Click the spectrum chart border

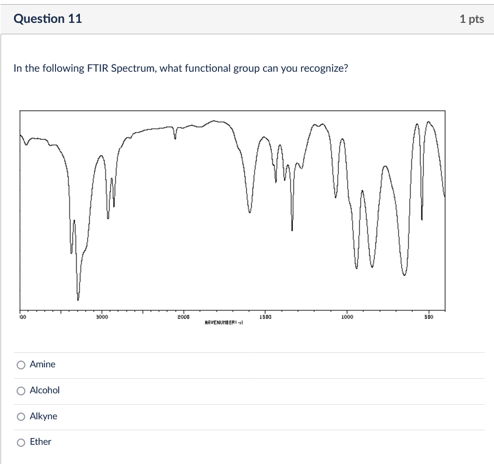(x=232, y=111)
